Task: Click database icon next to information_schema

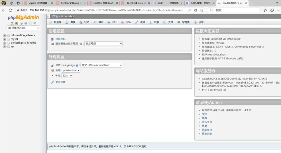Action: (8, 36)
